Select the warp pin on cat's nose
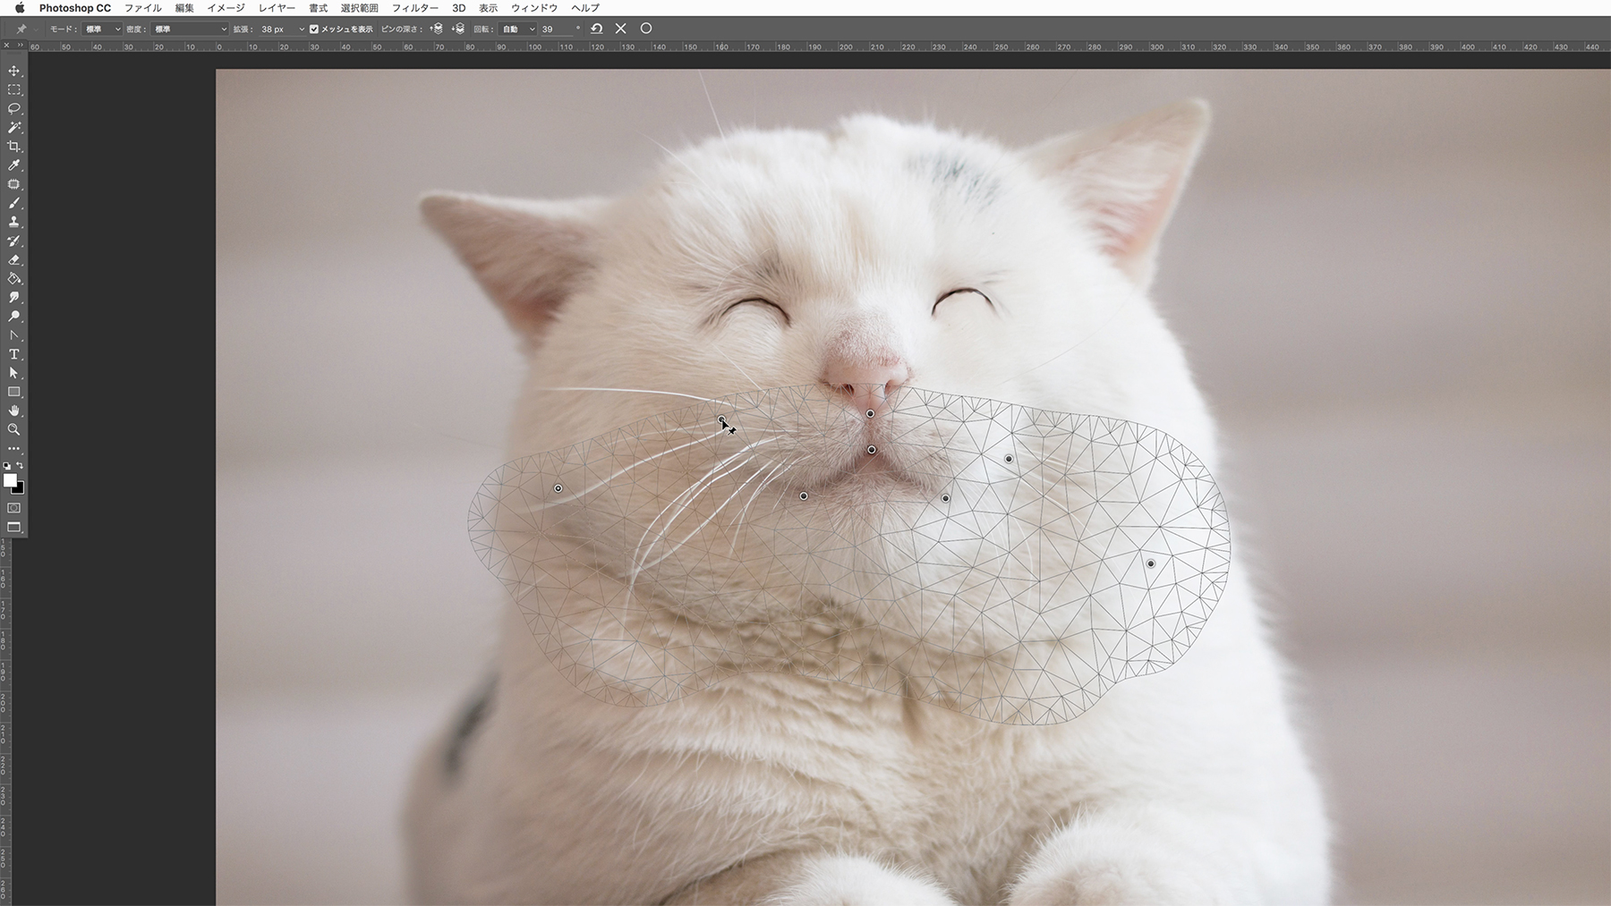 tap(870, 414)
